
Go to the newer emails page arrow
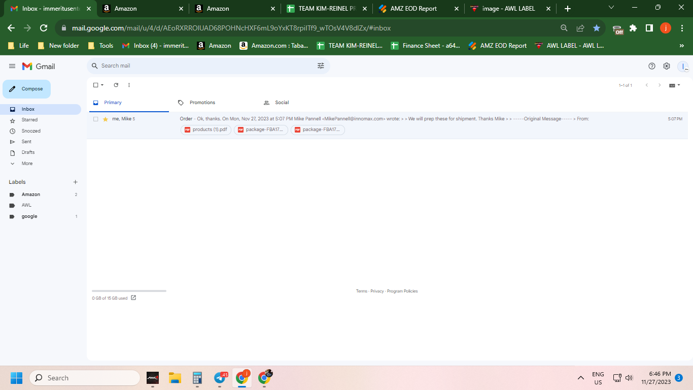pyautogui.click(x=647, y=85)
